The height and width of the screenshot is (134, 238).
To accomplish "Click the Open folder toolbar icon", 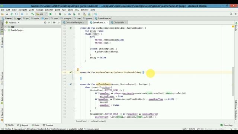I will 2,14.
